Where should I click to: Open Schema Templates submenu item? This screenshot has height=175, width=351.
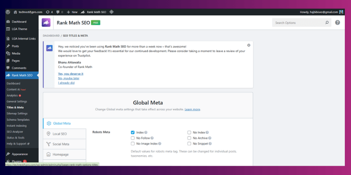tap(18, 120)
